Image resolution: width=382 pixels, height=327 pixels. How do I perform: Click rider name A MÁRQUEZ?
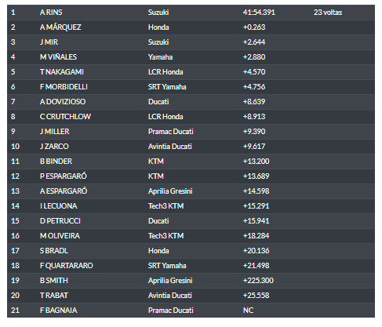coord(60,27)
